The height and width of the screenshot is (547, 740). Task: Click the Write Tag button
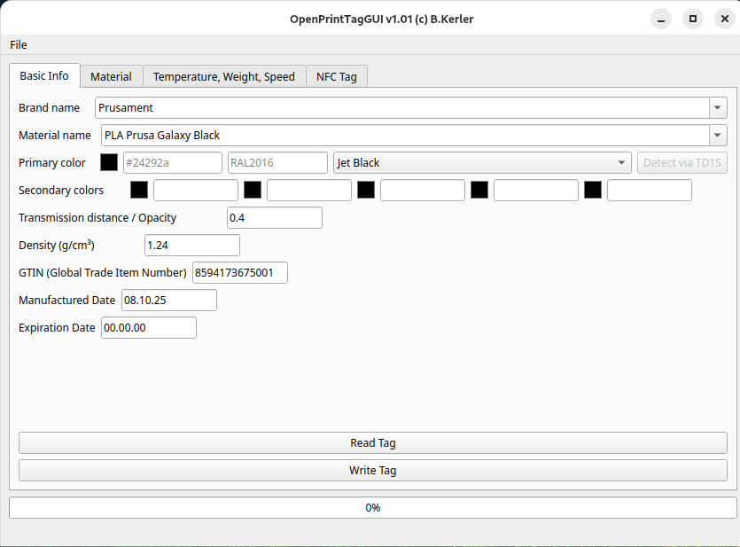point(373,471)
